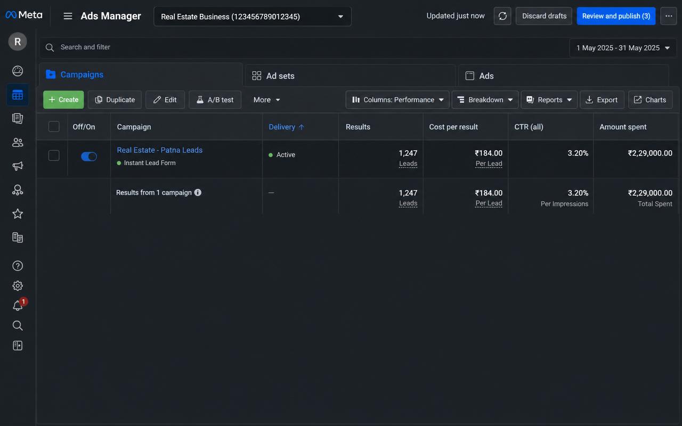Click the Duplicate button
Viewport: 682px width, 426px height.
pyautogui.click(x=115, y=100)
